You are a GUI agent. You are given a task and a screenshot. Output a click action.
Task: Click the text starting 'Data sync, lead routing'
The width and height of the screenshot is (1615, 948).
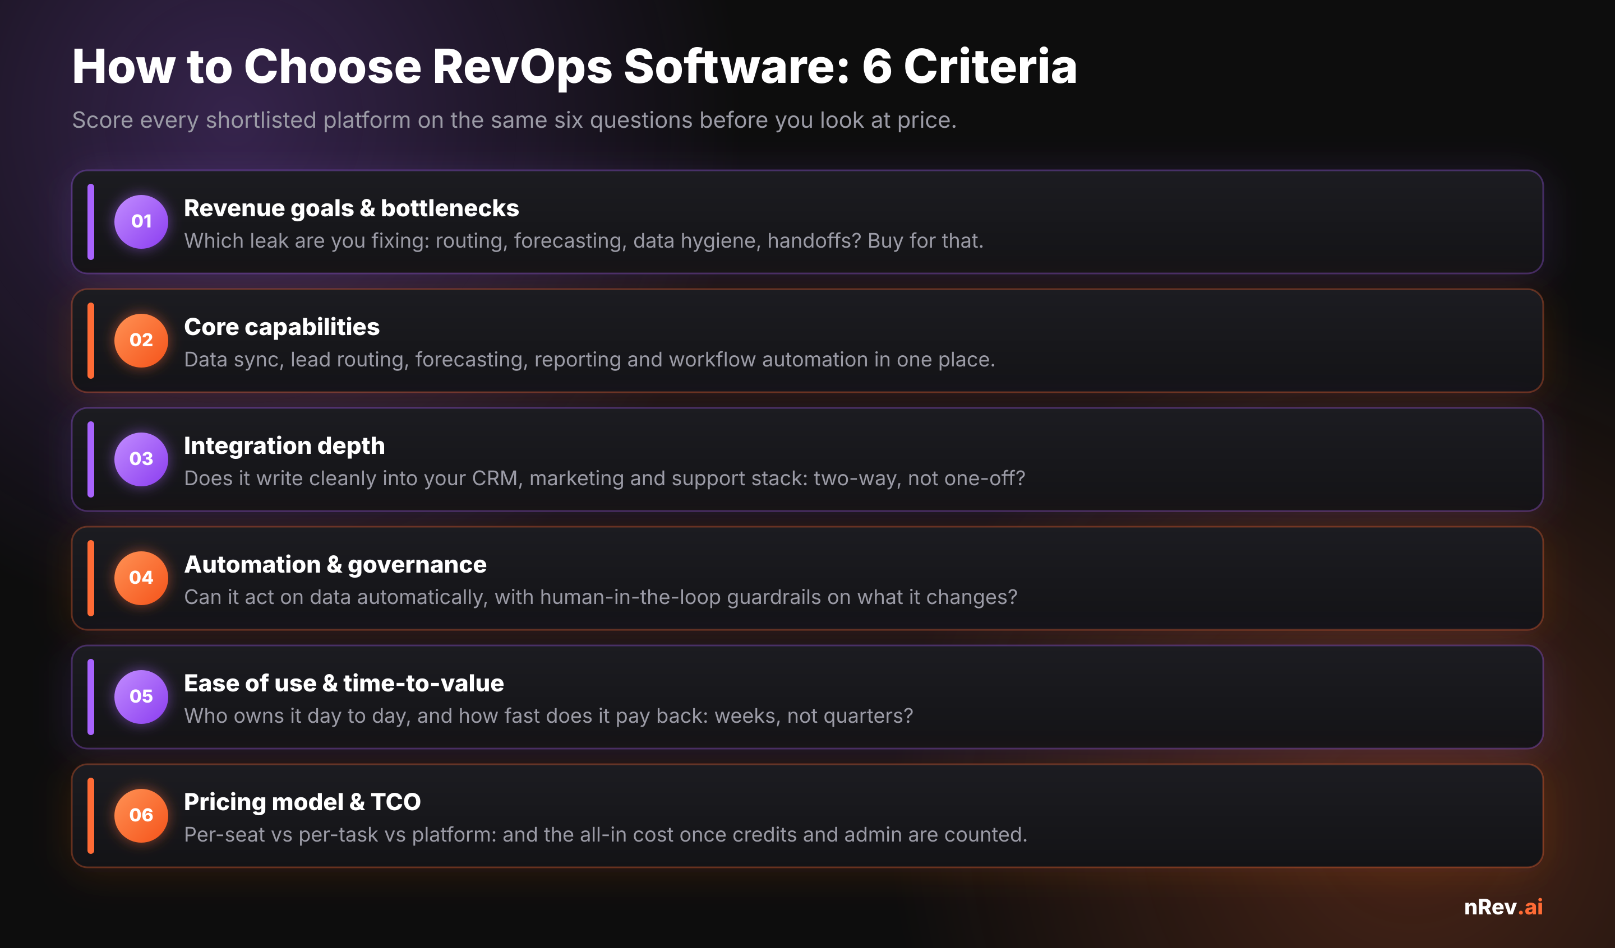589,360
